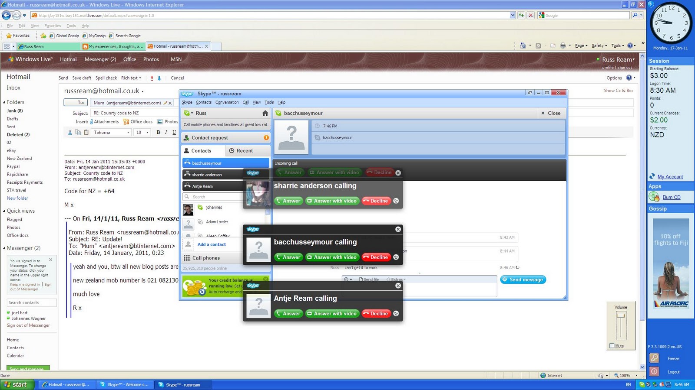Go back with the IE back arrow
Viewport: 695px width, 390px height.
tap(6, 15)
